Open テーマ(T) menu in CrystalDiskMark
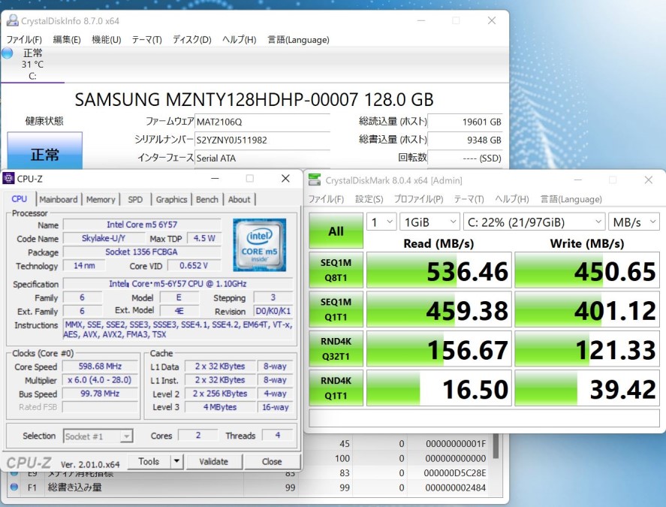Image resolution: width=666 pixels, height=507 pixels. pos(469,199)
